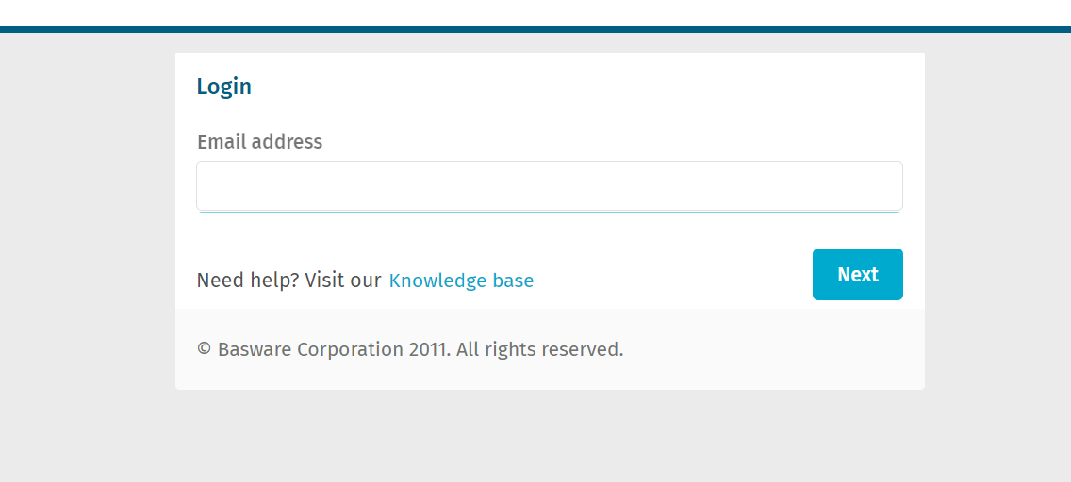1071x482 pixels.
Task: Click the "Need help? Visit our" text
Action: tap(288, 281)
